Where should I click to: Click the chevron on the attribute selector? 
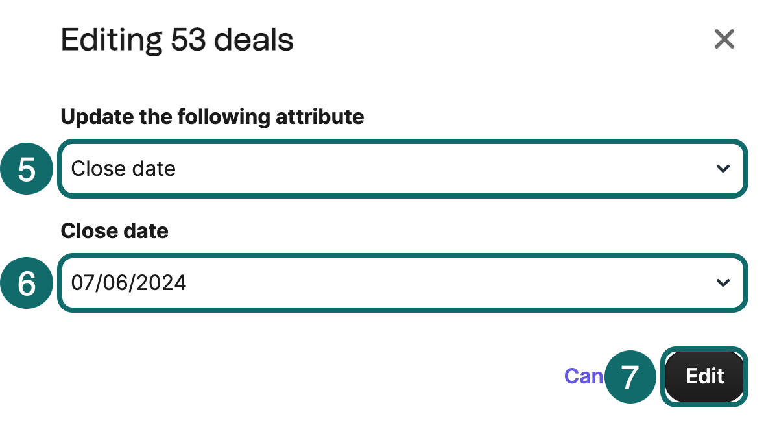click(723, 169)
